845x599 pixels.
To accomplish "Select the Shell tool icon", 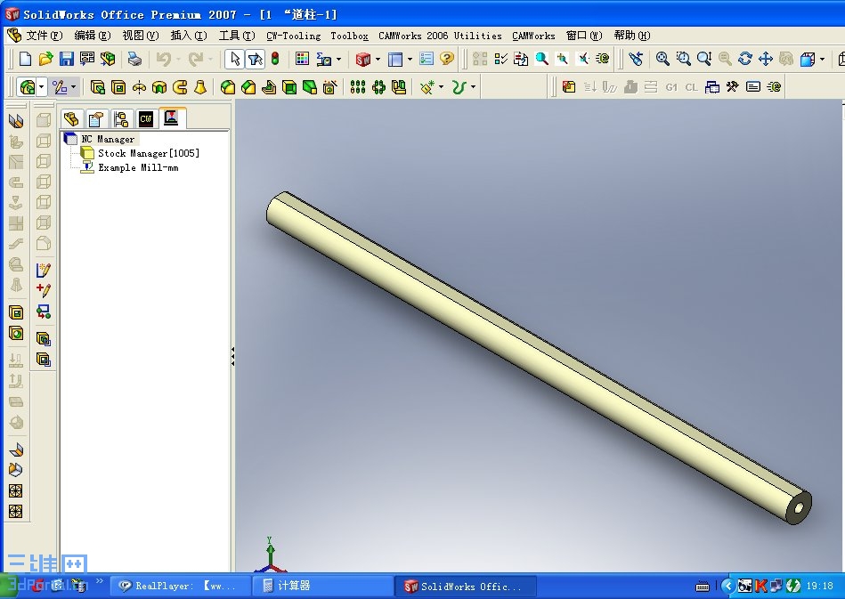I will pyautogui.click(x=289, y=86).
